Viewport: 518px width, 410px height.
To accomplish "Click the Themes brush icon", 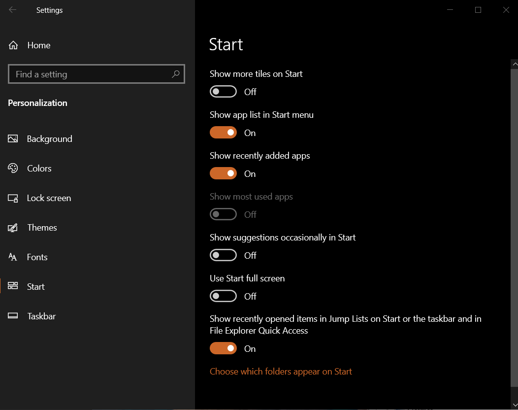I will (x=13, y=228).
